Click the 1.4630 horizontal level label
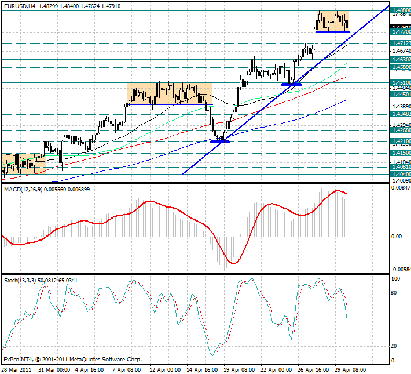 pos(400,60)
